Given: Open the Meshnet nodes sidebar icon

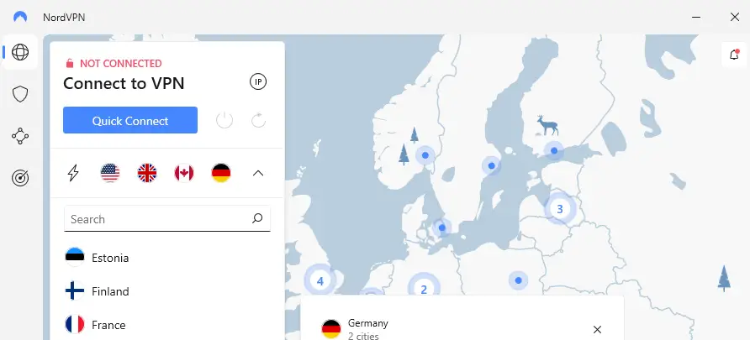Looking at the screenshot, I should tap(20, 136).
